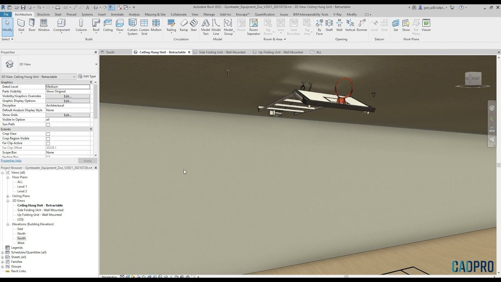Select the Column tool
Viewport: 501px width, 282px height.
(81, 25)
